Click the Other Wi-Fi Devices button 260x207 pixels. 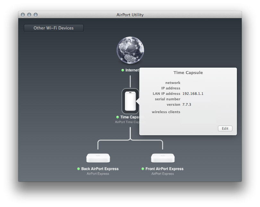(54, 28)
